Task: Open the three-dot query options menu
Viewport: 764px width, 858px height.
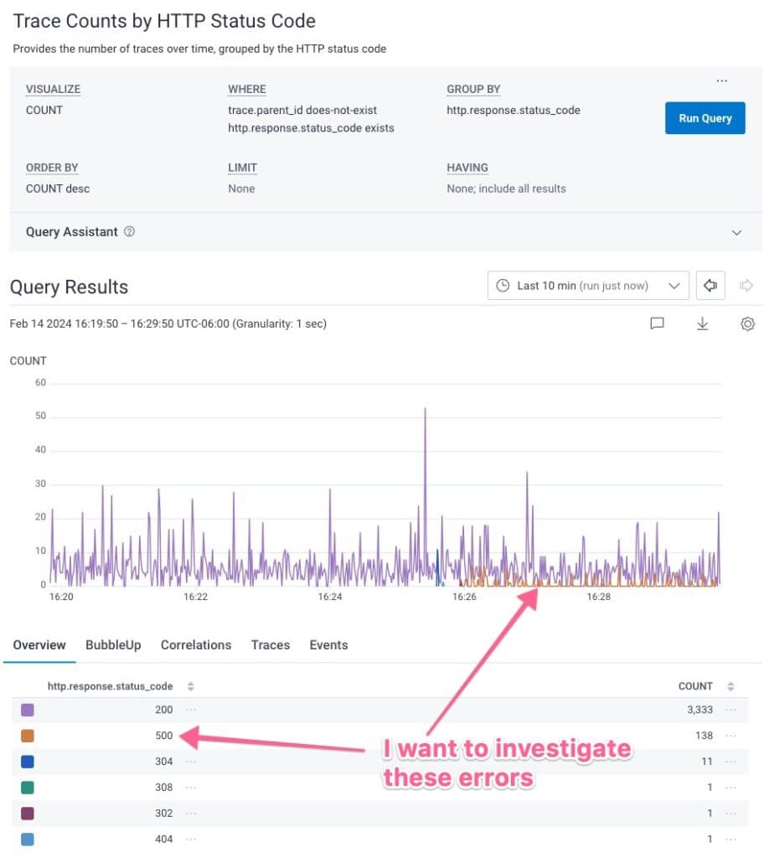Action: (721, 81)
